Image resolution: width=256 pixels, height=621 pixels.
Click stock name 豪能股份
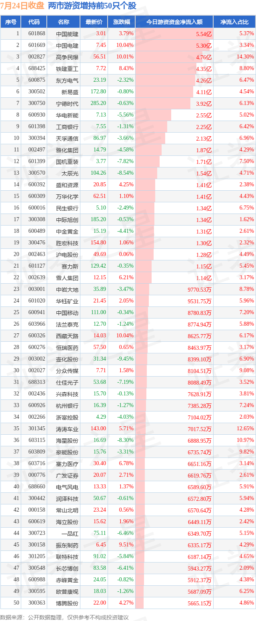pos(67,452)
